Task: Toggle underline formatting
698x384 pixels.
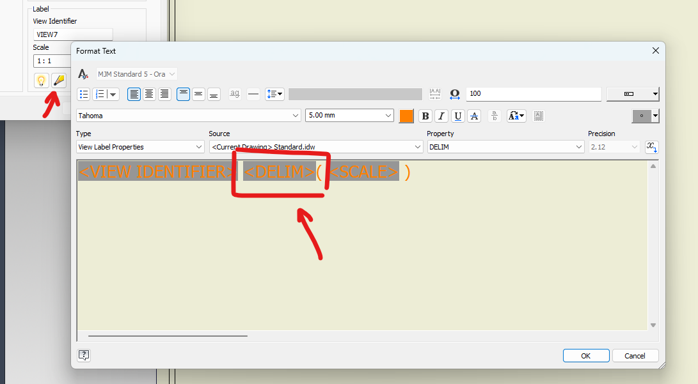Action: click(x=457, y=116)
